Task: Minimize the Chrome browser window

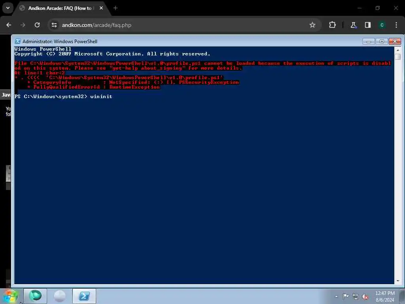Action: tap(359, 8)
